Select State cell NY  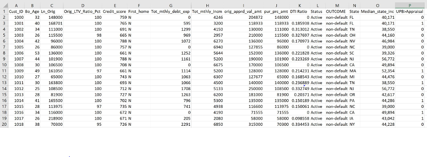point(354,124)
